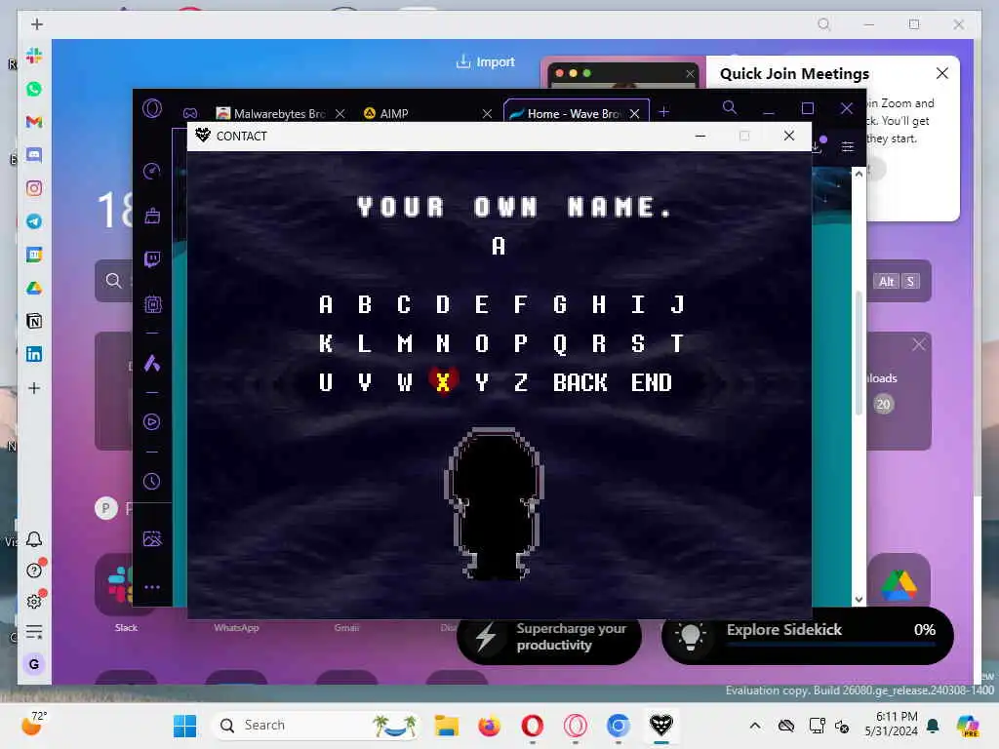The height and width of the screenshot is (749, 999).
Task: Open Firefox from taskbar
Action: tap(490, 726)
